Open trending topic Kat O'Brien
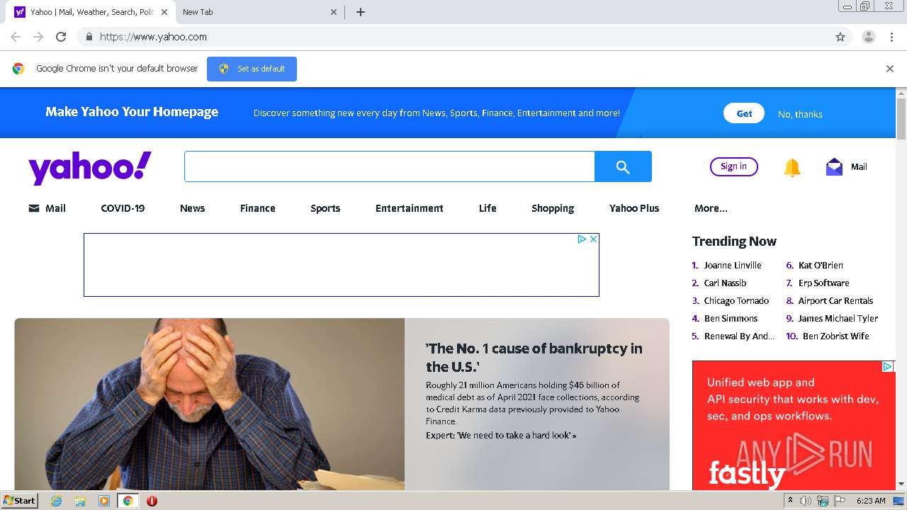907x510 pixels. point(821,265)
